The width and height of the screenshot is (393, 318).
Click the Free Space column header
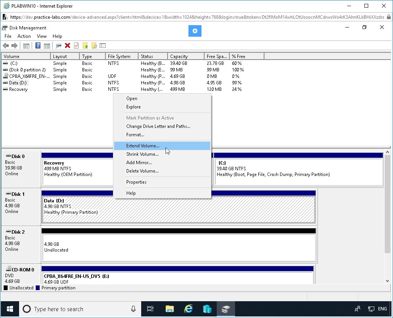217,56
